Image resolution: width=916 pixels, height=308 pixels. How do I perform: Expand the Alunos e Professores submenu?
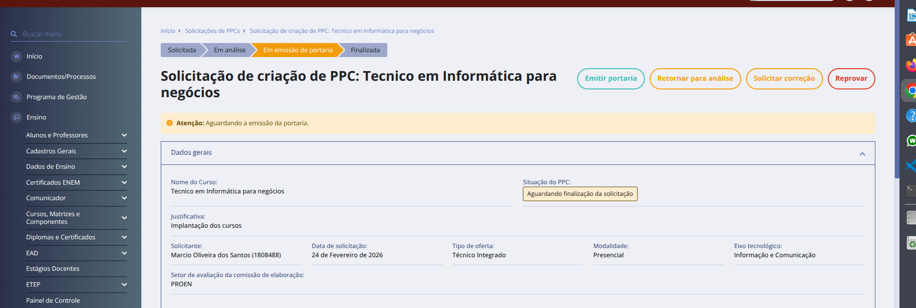coord(124,135)
